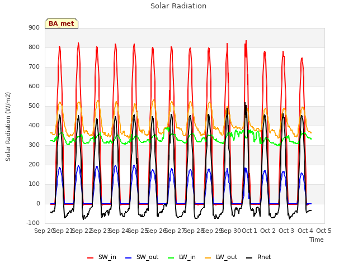Click the red SW_in legend swatch
The height and width of the screenshot is (268, 358).
point(91,258)
